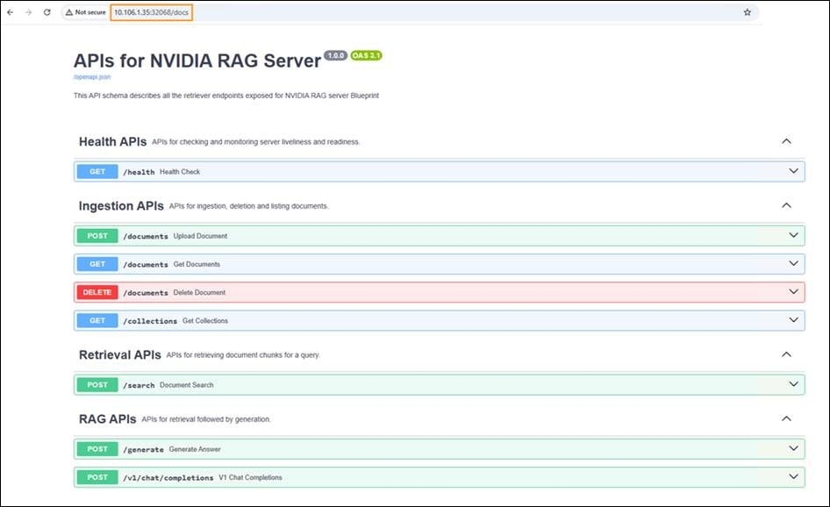Collapse the Ingestion APIs section chevron

[787, 205]
